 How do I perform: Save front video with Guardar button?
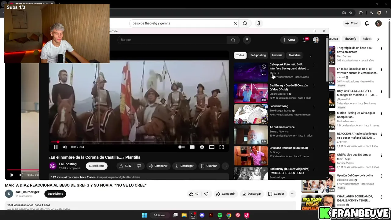[x=209, y=166]
